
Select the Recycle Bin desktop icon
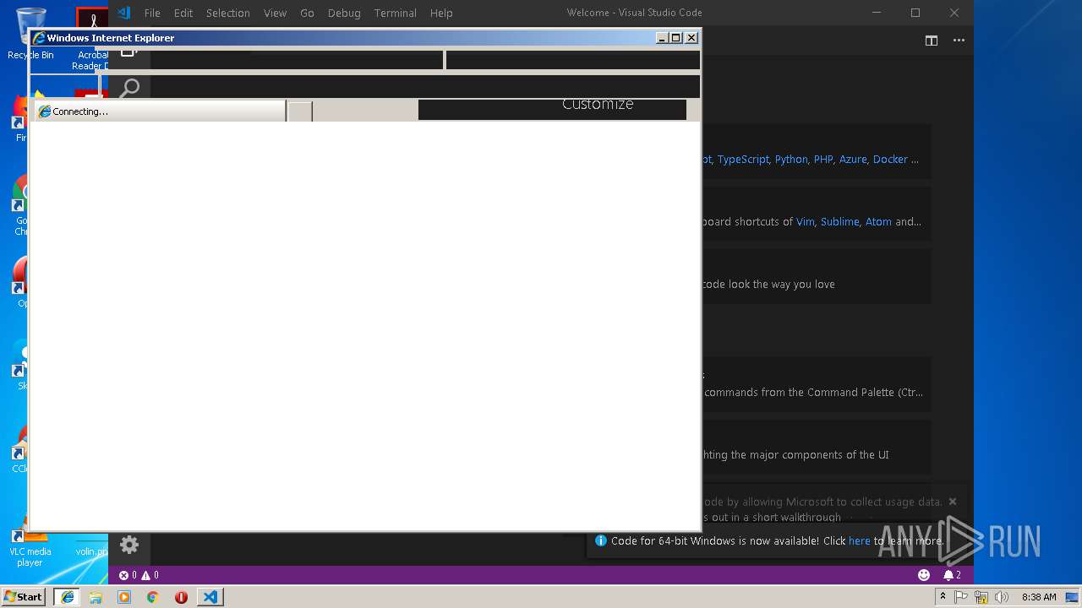coord(30,34)
